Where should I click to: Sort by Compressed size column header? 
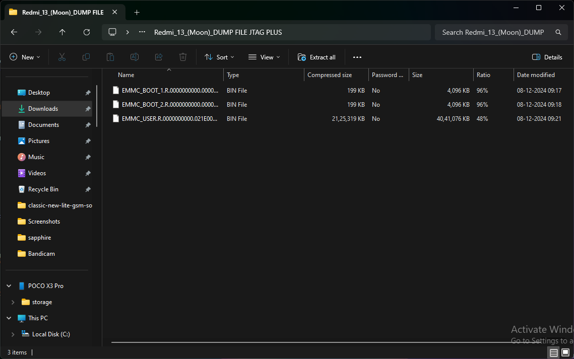[330, 75]
